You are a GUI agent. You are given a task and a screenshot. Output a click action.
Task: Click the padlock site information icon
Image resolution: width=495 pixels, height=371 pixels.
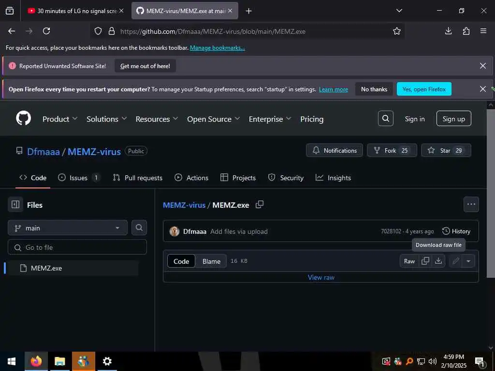pyautogui.click(x=112, y=31)
